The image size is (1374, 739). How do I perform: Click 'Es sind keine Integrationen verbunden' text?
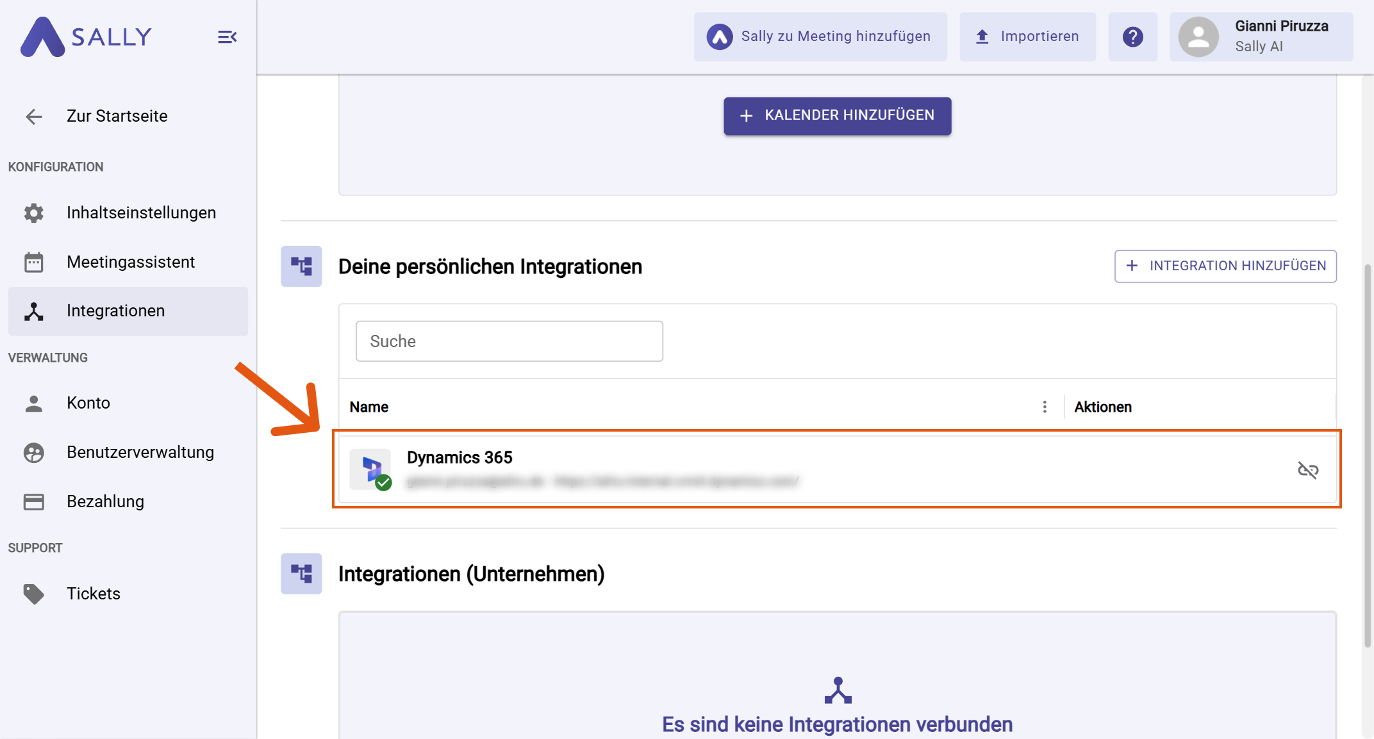click(x=838, y=724)
